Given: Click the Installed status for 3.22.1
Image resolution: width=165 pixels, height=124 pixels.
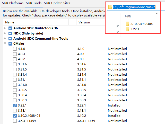Looking at the screenshot, I should (114, 105).
